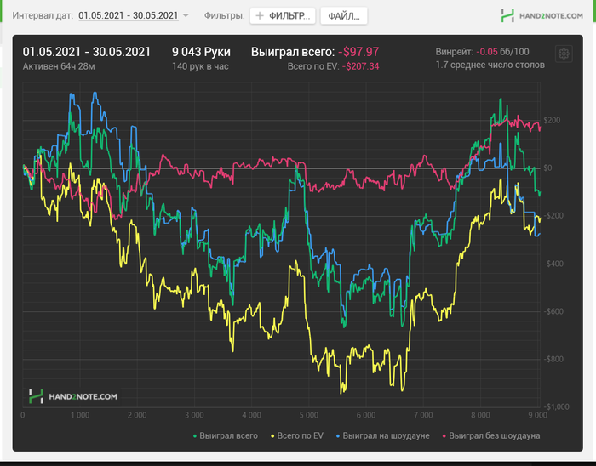Click the pink legend dot
The image size is (596, 466).
pos(444,436)
